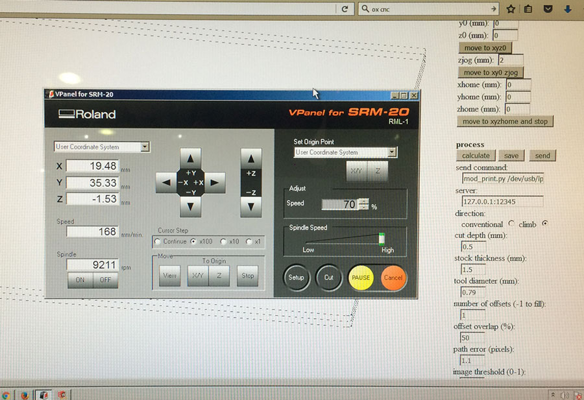The width and height of the screenshot is (584, 400).
Task: Focus the zhome (mm) input field
Action: (x=517, y=109)
